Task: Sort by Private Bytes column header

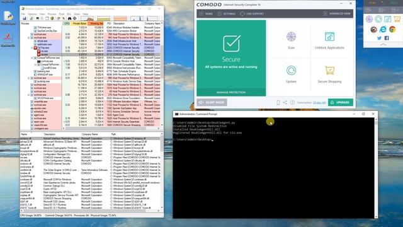Action: (x=79, y=23)
